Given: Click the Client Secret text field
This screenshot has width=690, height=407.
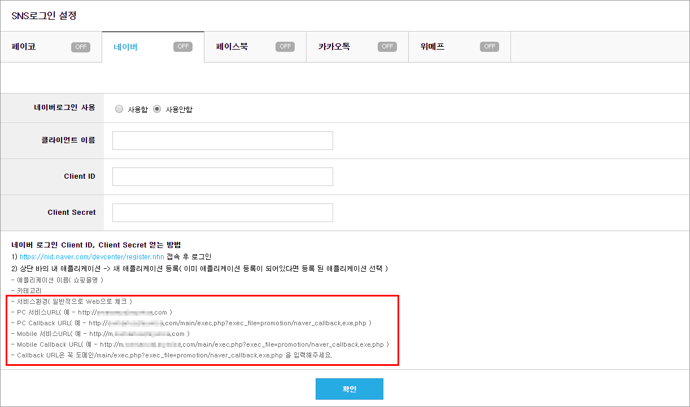Looking at the screenshot, I should coord(222,213).
